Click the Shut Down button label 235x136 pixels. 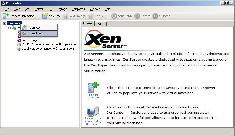coord(125,16)
